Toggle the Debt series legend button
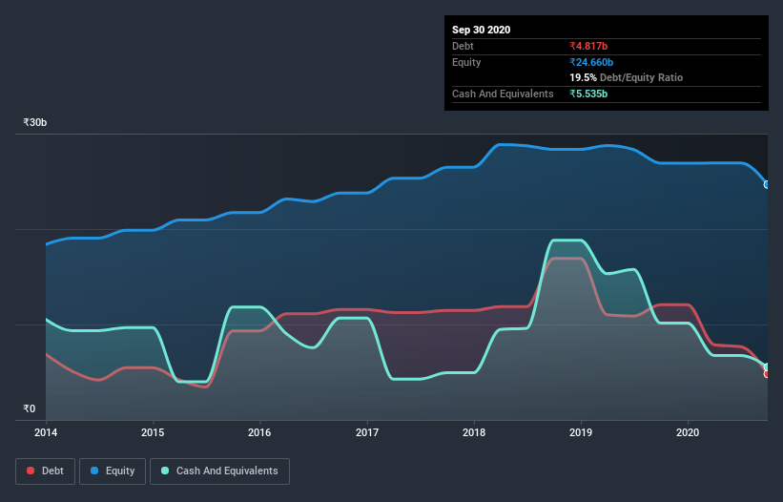This screenshot has width=783, height=502. pos(45,471)
